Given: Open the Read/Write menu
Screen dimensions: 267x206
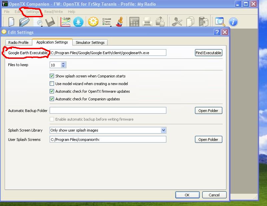Looking at the screenshot, I should coord(53,12).
